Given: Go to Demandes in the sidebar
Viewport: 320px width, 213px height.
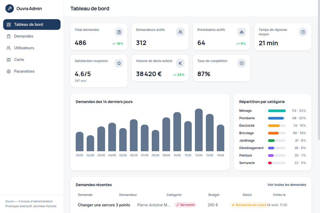Looking at the screenshot, I should click(x=32, y=36).
